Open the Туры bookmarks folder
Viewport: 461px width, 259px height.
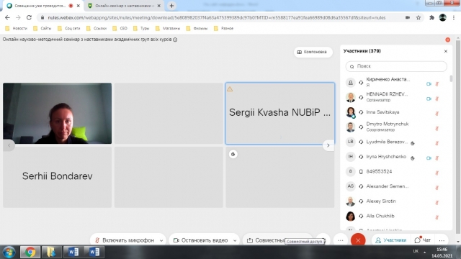141,29
